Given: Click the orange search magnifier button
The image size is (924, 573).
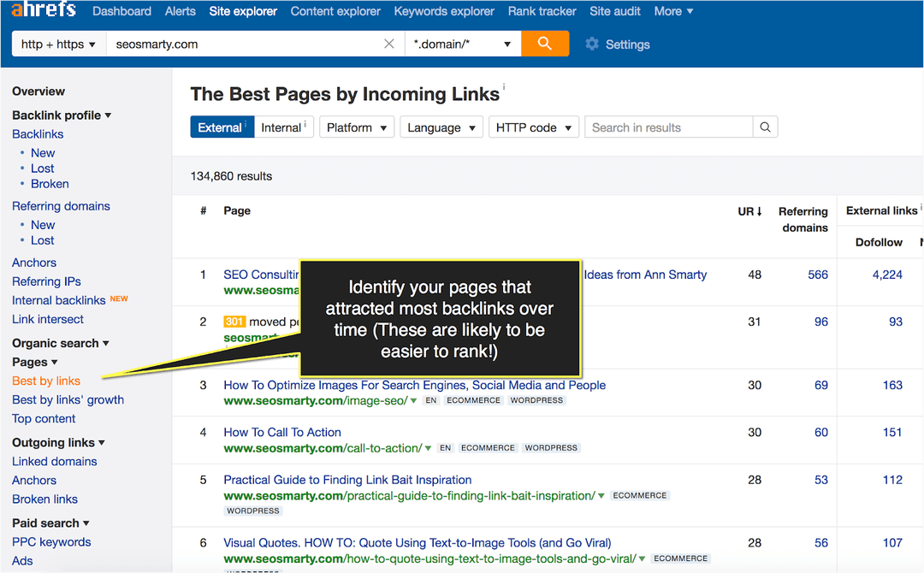Looking at the screenshot, I should click(545, 43).
